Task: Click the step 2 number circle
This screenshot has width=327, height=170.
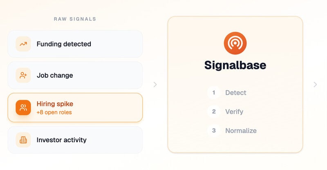Action: 214,112
